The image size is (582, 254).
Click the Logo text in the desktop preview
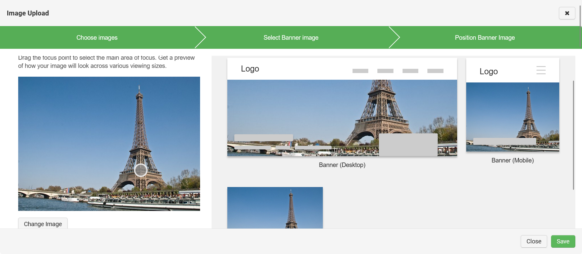250,69
